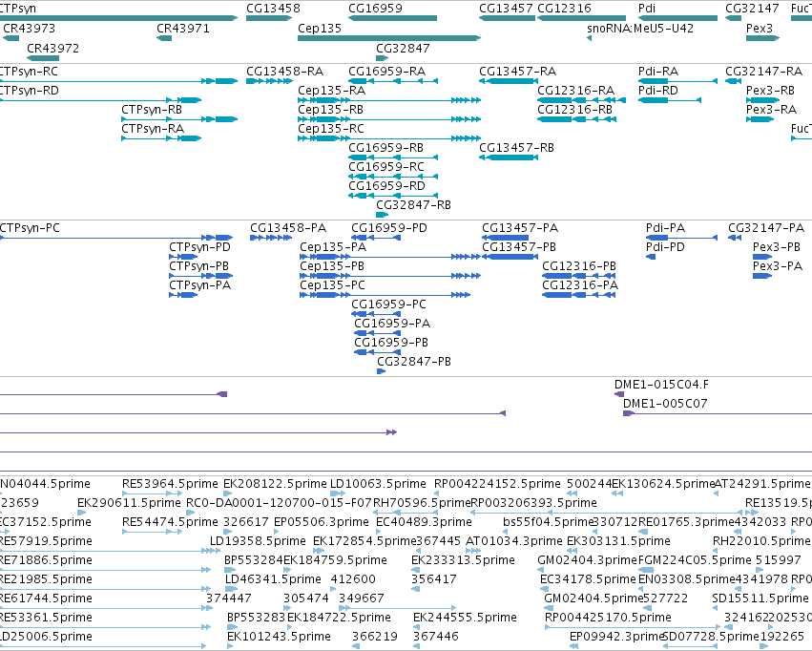Open the CR43973 gene label
This screenshot has width=812, height=651.
pyautogui.click(x=29, y=28)
